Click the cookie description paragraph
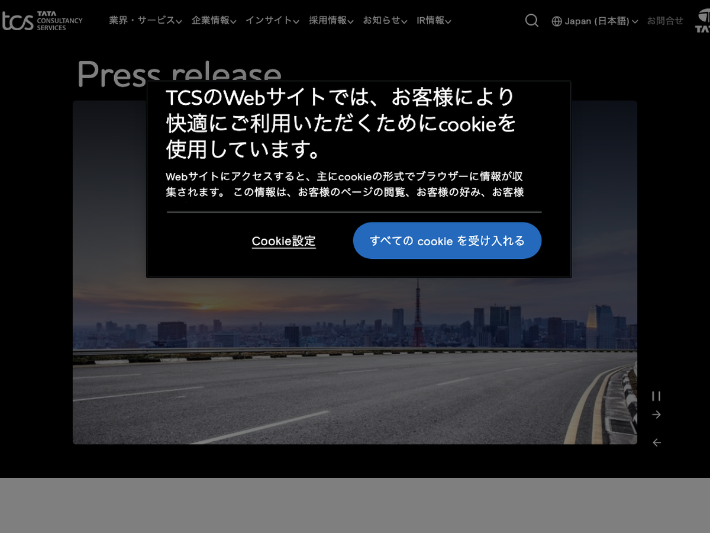710x533 pixels. (x=344, y=184)
